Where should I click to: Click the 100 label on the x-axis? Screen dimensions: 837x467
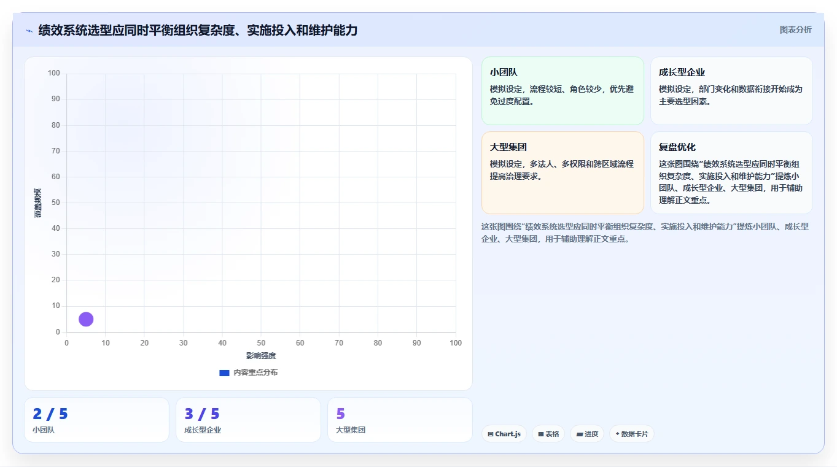(x=456, y=343)
